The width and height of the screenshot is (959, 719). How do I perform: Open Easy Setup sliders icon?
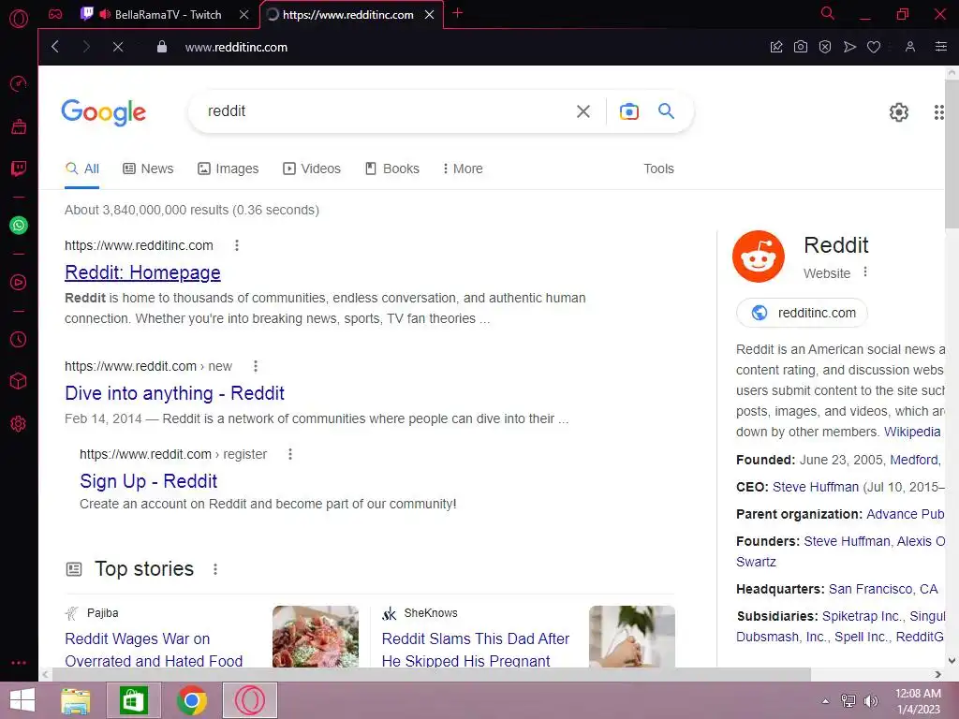pyautogui.click(x=940, y=47)
